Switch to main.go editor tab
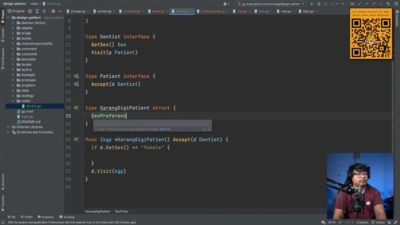 [x=262, y=11]
